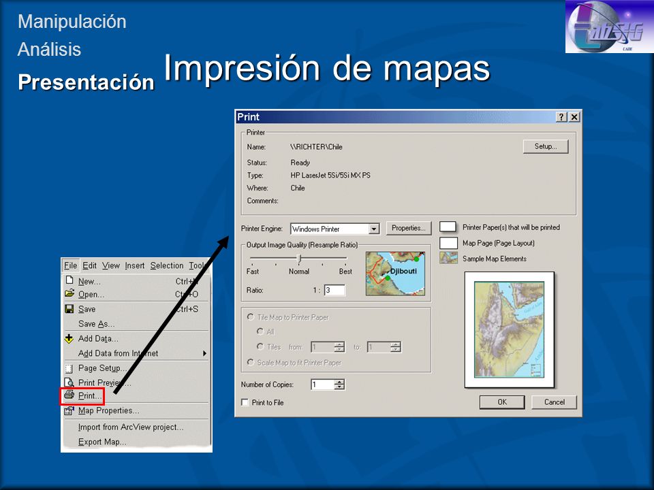
Task: Click the Save floppy disk icon
Action: [69, 309]
